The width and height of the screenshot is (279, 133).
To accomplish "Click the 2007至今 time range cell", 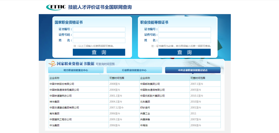I will [205, 120].
